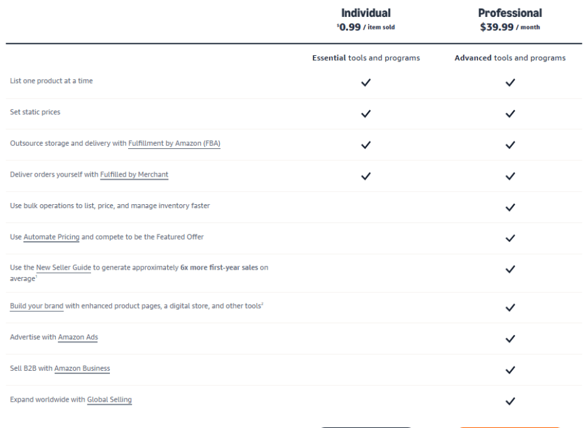The image size is (588, 428).
Task: Click Professional checkmark for Set static prices
Action: tap(510, 114)
